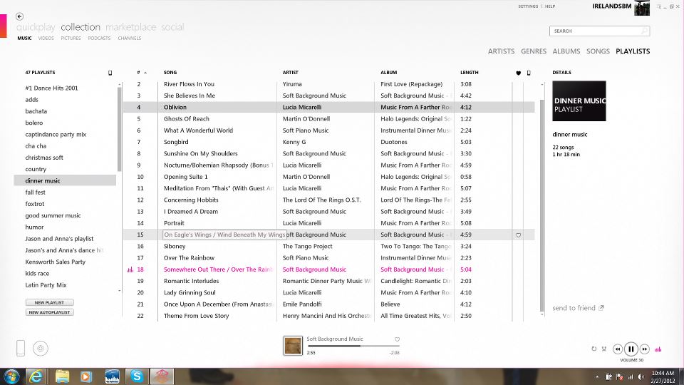Click the device icon beside 47 Playlists
This screenshot has height=385, width=684.
coord(110,73)
